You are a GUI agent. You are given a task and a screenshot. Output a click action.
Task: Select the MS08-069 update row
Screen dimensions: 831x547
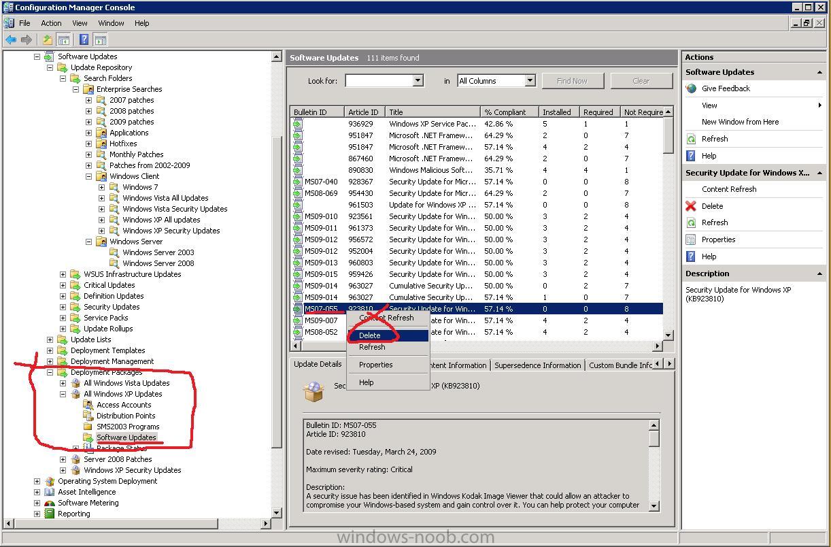click(476, 193)
